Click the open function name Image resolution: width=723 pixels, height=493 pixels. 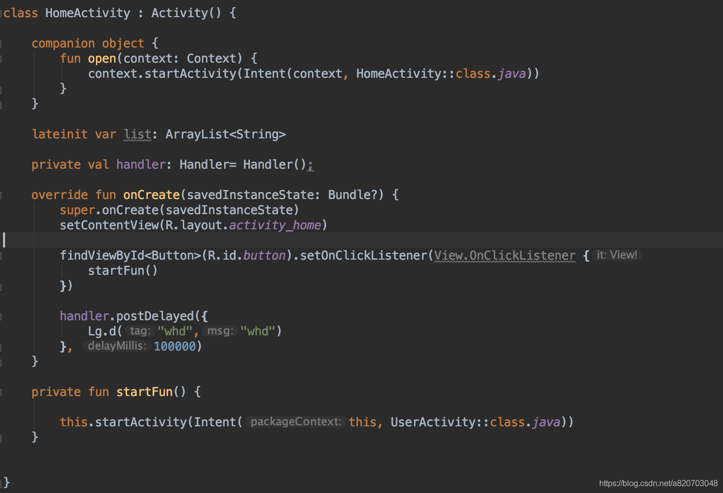point(102,59)
